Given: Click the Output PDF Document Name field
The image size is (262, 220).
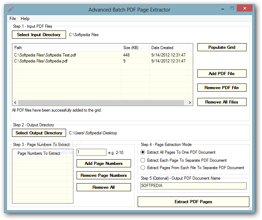Looking at the screenshot, I should pos(193,186).
